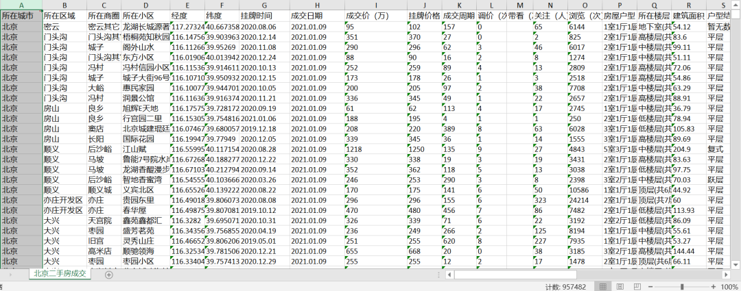The width and height of the screenshot is (741, 291).
Task: Switch to Normal view in status bar
Action: pos(602,286)
